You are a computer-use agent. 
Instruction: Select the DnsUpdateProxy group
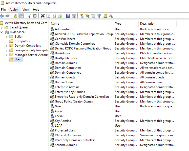click(x=66, y=58)
